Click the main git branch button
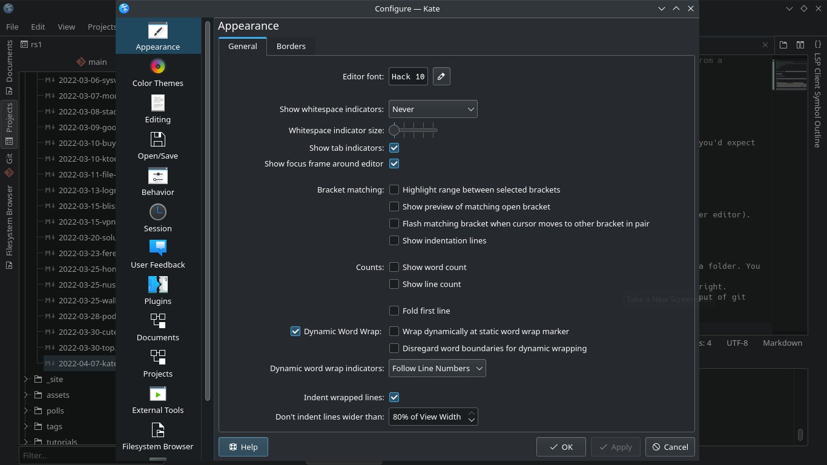This screenshot has height=465, width=827. (x=91, y=62)
